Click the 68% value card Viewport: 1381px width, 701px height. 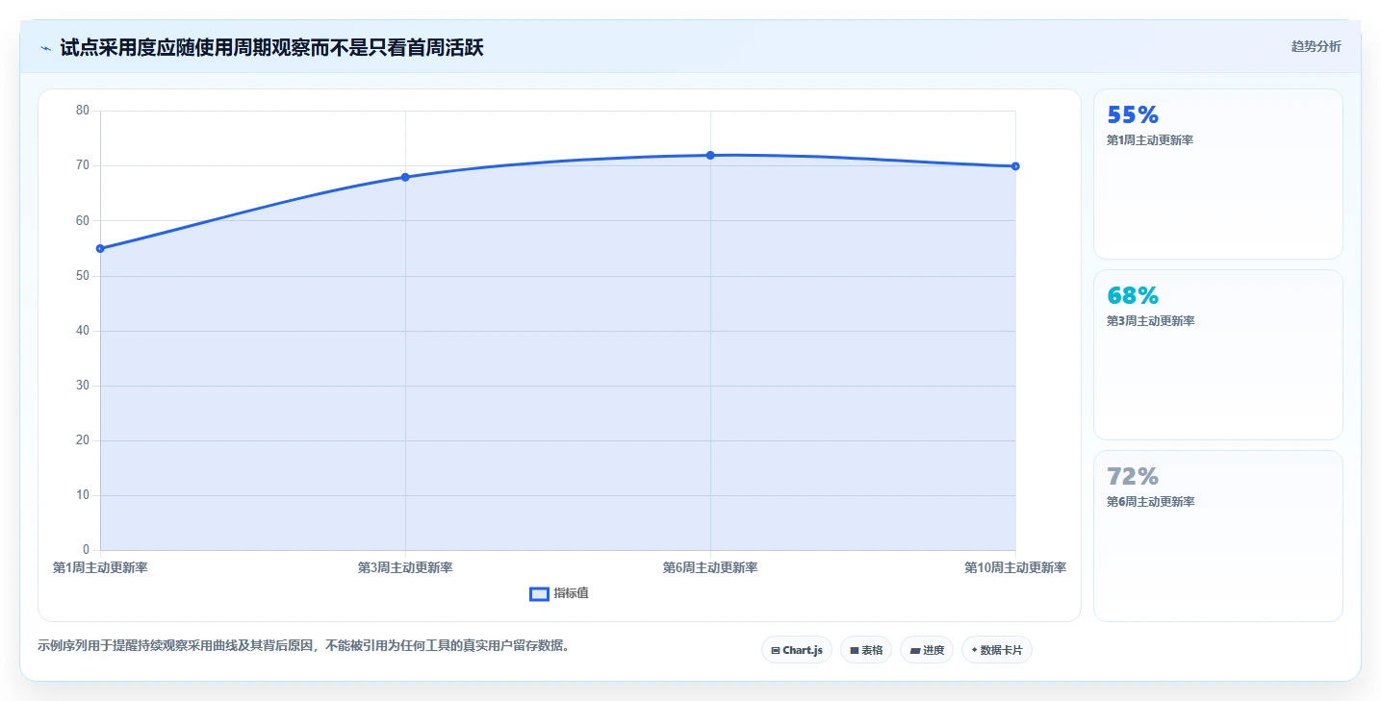click(x=1217, y=355)
